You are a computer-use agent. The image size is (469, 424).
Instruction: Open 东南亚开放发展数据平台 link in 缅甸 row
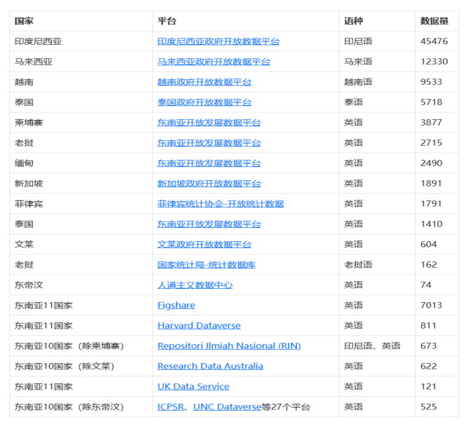coord(209,163)
